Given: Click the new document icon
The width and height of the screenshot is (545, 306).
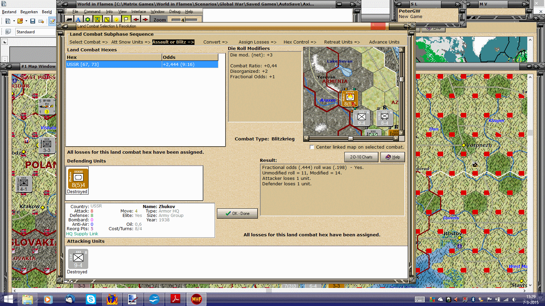Looking at the screenshot, I should click(x=8, y=21).
